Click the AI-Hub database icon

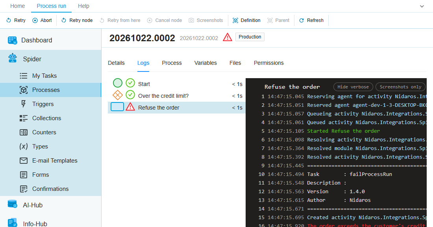coord(13,204)
